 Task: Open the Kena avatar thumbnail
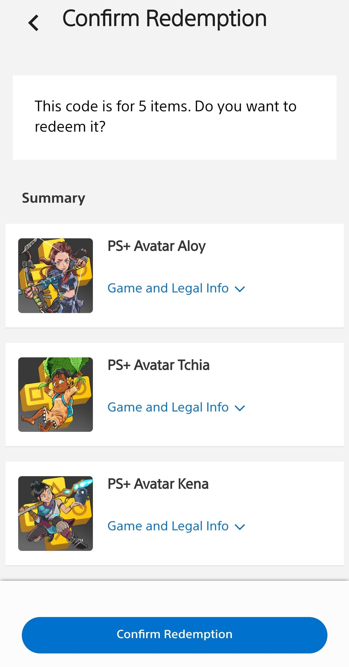point(55,514)
